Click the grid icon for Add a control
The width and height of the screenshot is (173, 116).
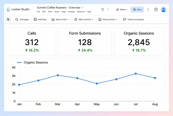(x=76, y=20)
